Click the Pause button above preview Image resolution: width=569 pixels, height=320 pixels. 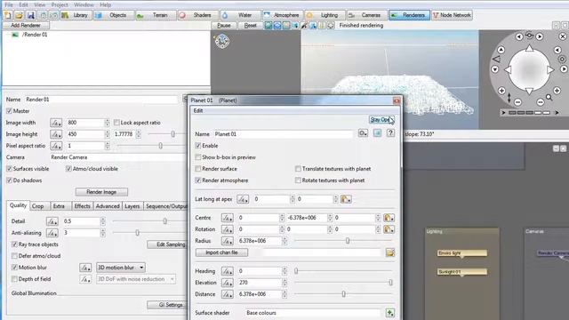tap(224, 26)
